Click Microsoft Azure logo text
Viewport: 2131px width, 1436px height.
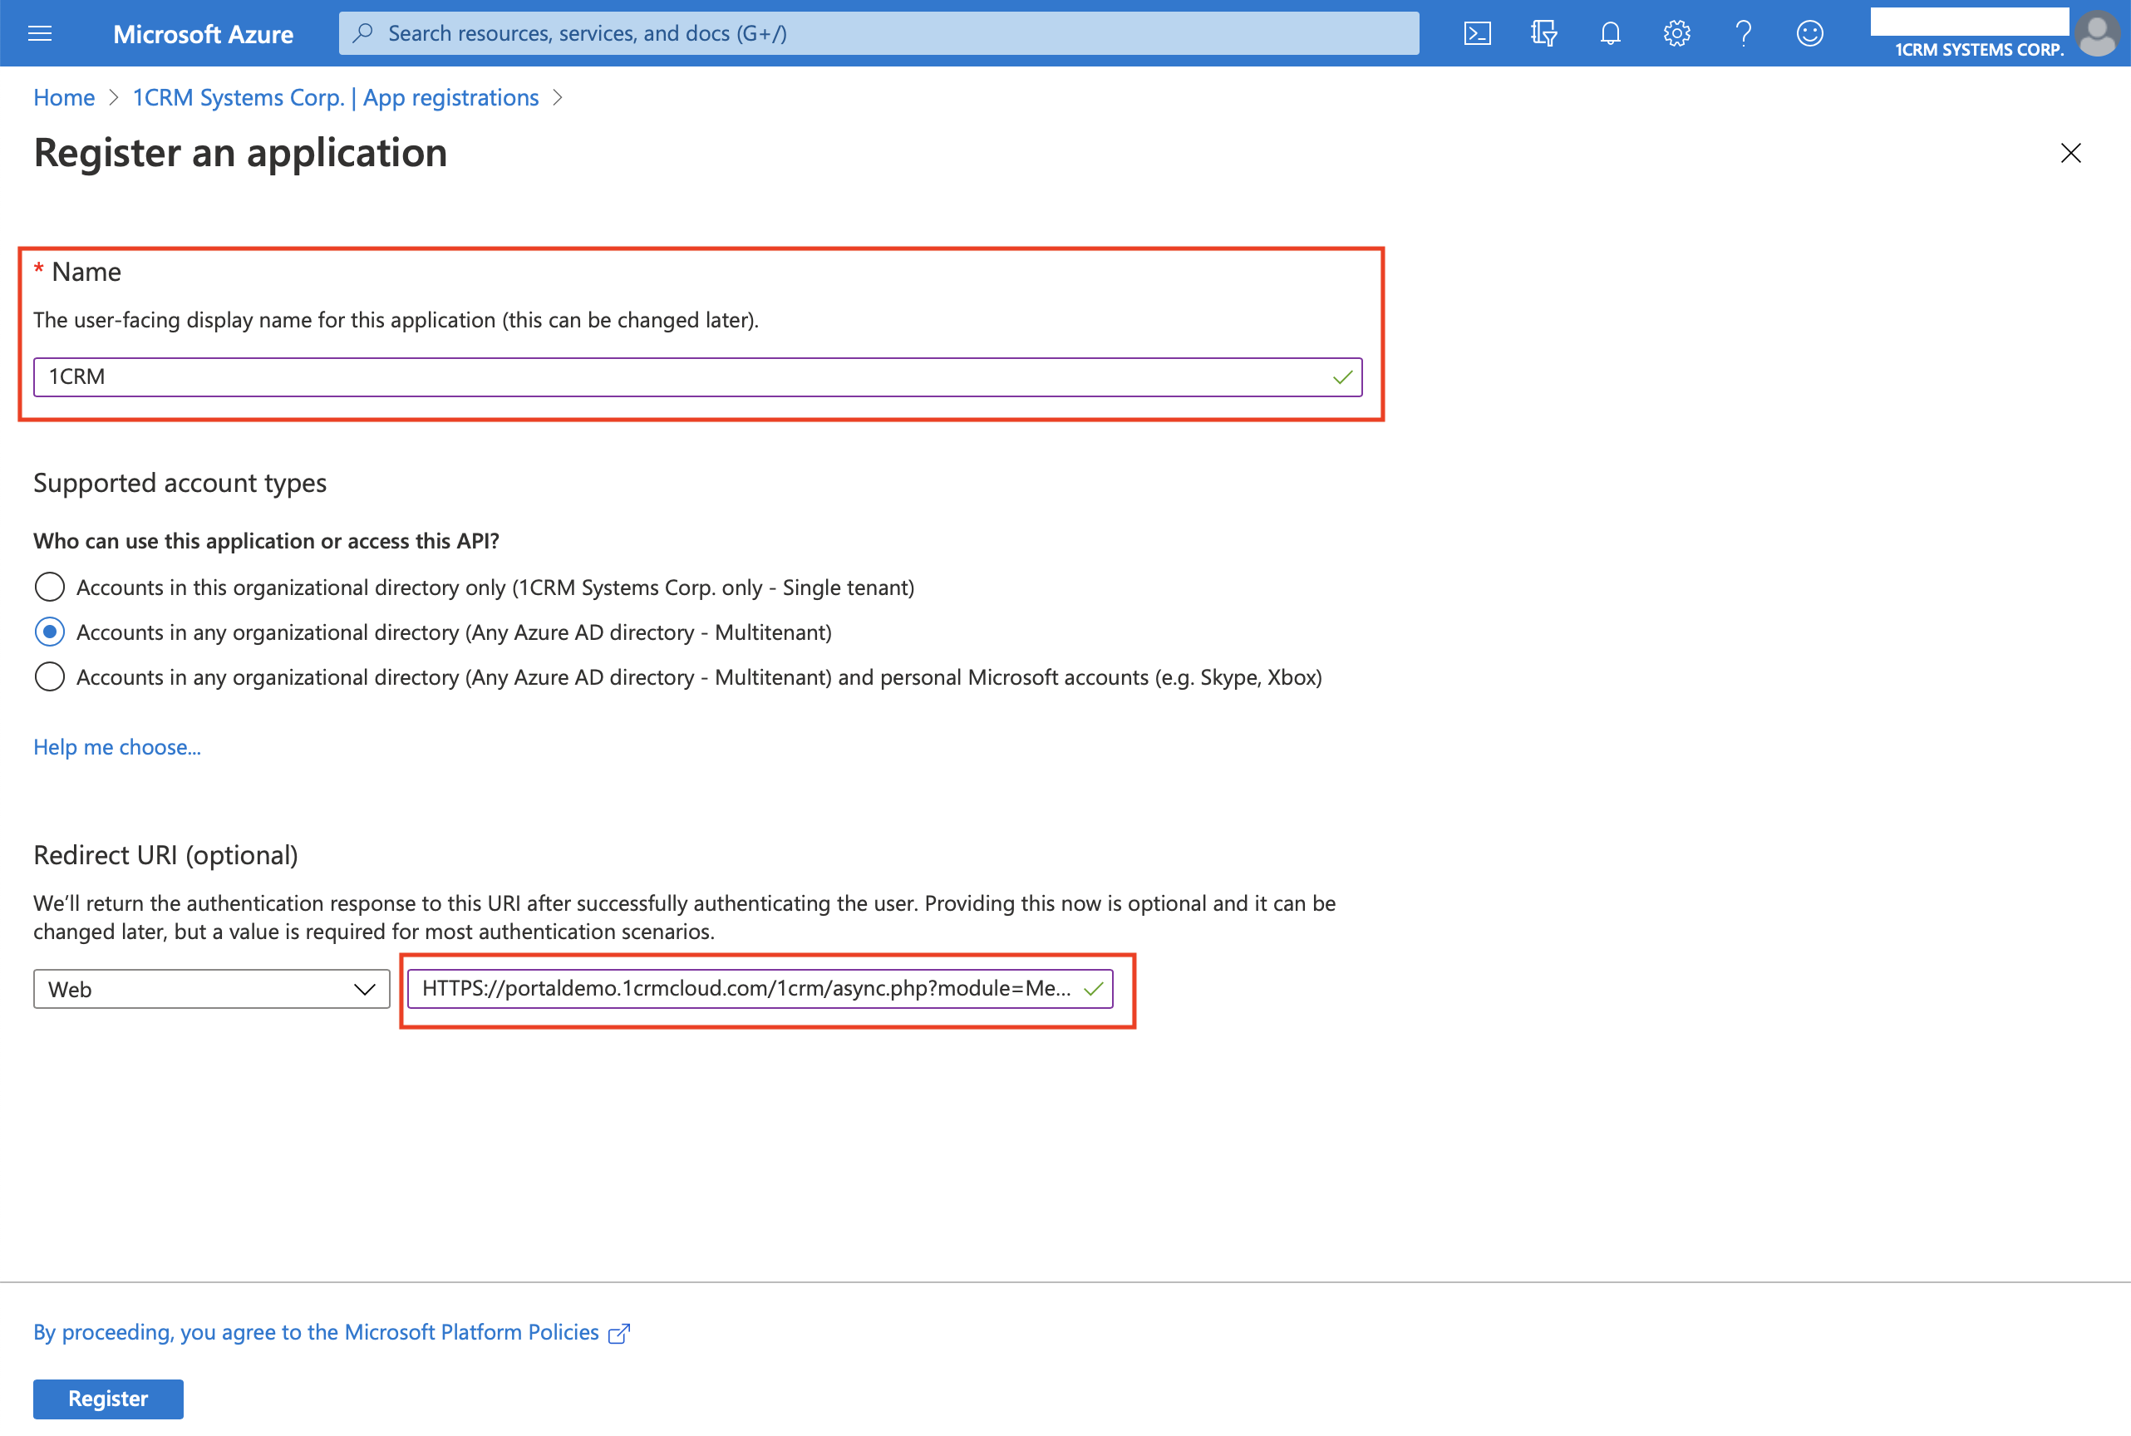point(204,34)
